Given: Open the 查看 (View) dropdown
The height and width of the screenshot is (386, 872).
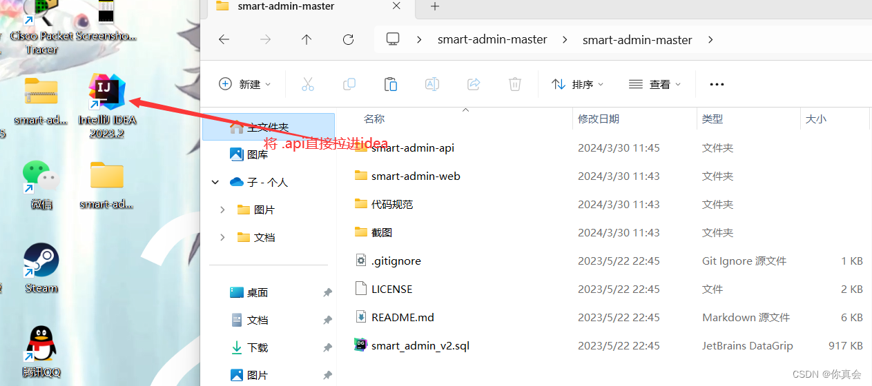Looking at the screenshot, I should (655, 84).
